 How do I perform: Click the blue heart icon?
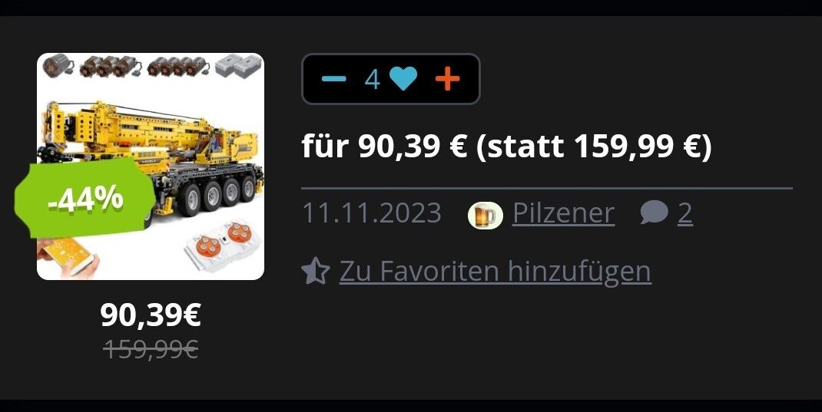[403, 79]
